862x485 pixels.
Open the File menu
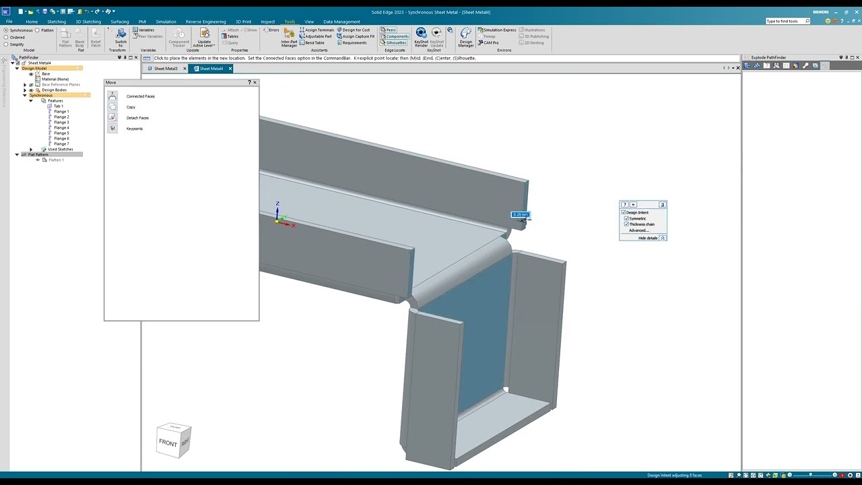tap(9, 22)
